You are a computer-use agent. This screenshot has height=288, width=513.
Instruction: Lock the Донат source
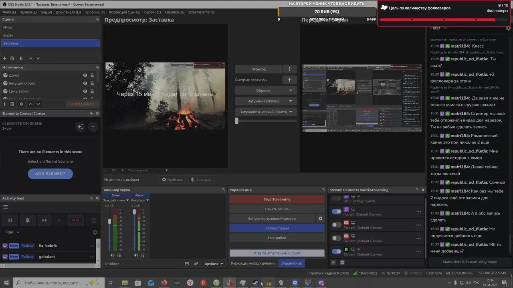92,75
